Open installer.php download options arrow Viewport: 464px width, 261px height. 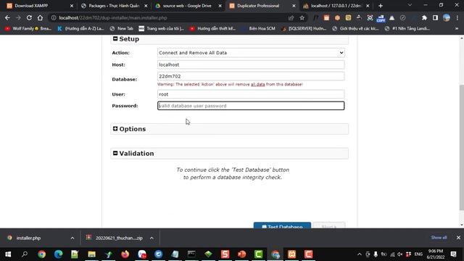72,238
